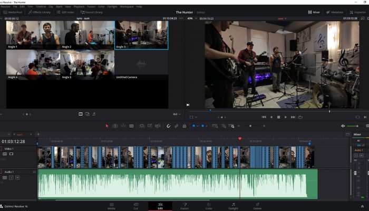Switch multicam to video and audio mode
This screenshot has width=369, height=211.
pos(88,114)
